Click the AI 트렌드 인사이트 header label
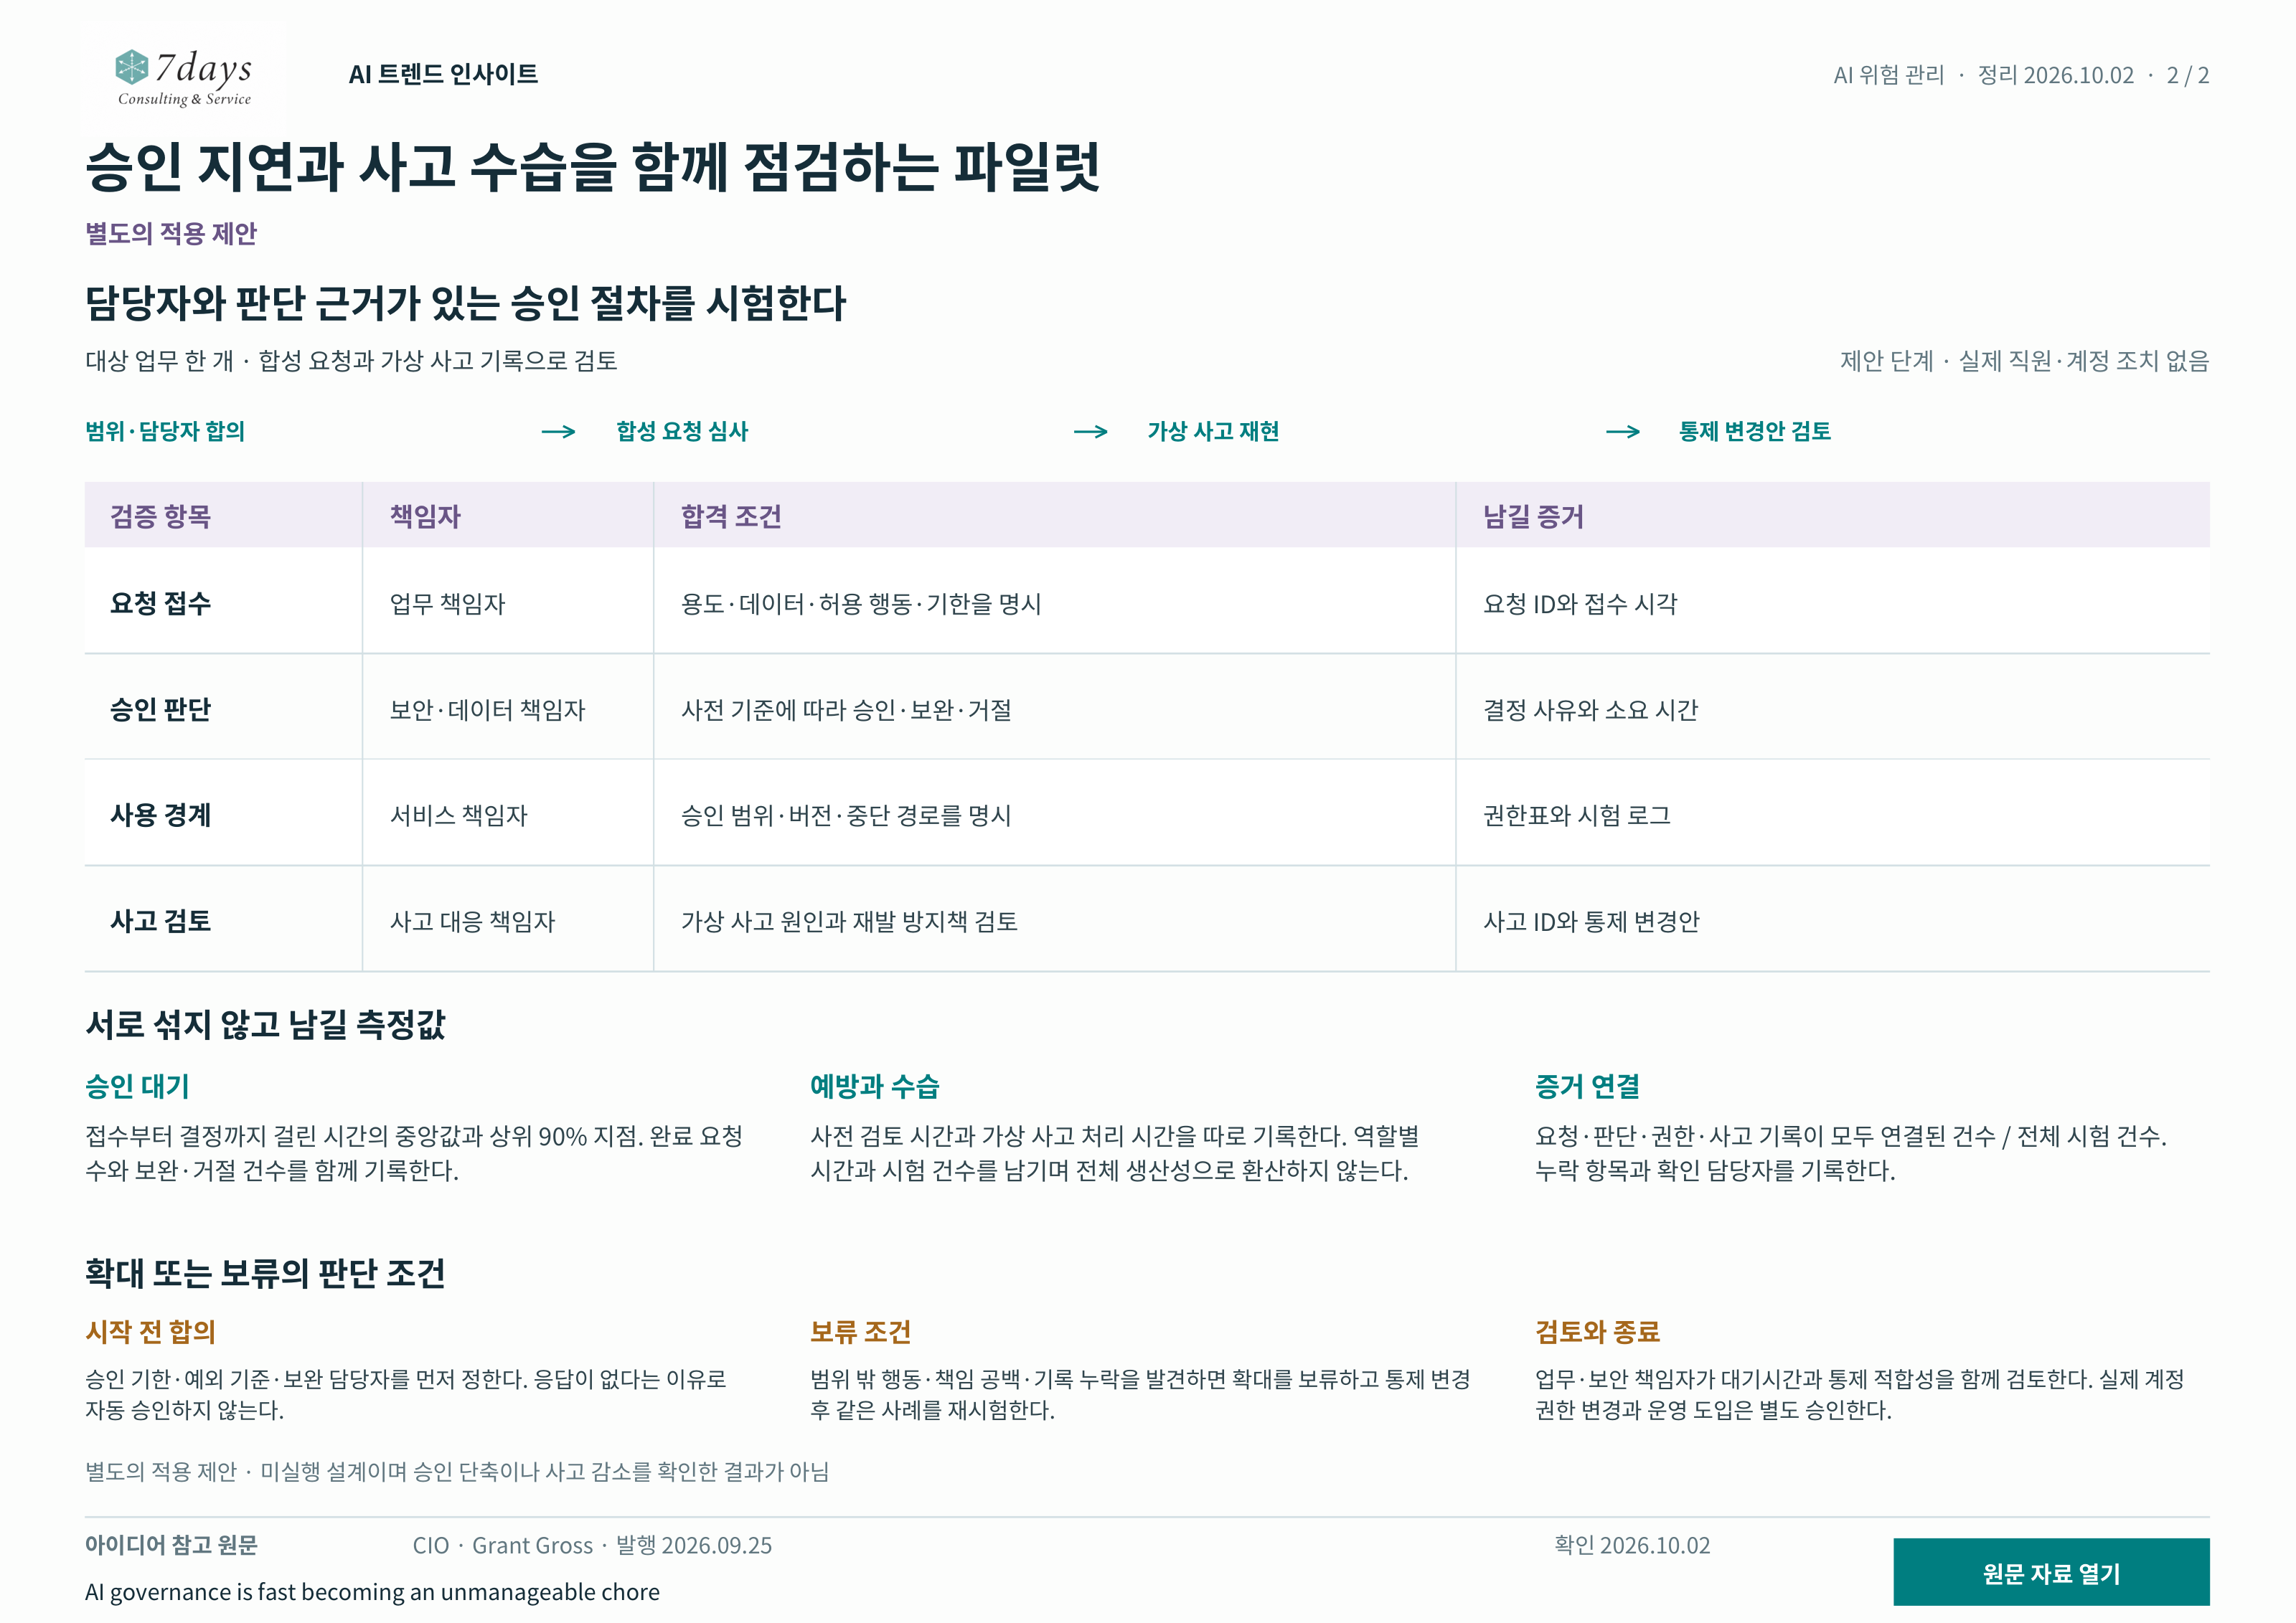Image resolution: width=2296 pixels, height=1623 pixels. (443, 74)
